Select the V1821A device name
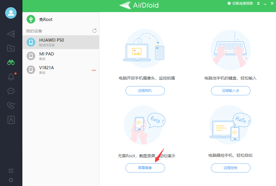Screen dimensions: 276x186 coord(46,67)
